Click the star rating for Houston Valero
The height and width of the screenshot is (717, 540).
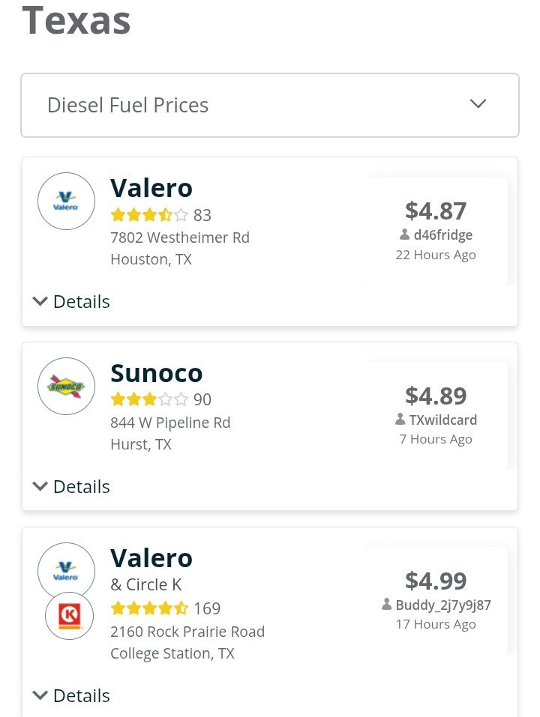(x=149, y=214)
